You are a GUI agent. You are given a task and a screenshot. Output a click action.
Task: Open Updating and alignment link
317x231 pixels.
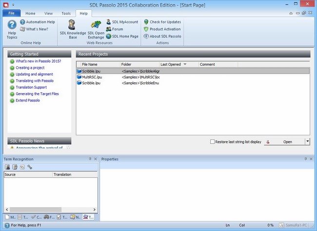coord(34,74)
